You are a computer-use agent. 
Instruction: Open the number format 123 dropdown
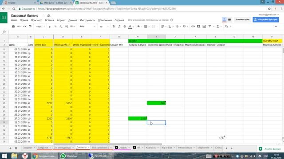coord(72,26)
